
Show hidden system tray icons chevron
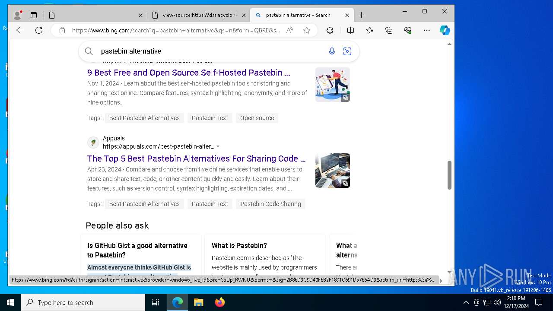click(466, 302)
